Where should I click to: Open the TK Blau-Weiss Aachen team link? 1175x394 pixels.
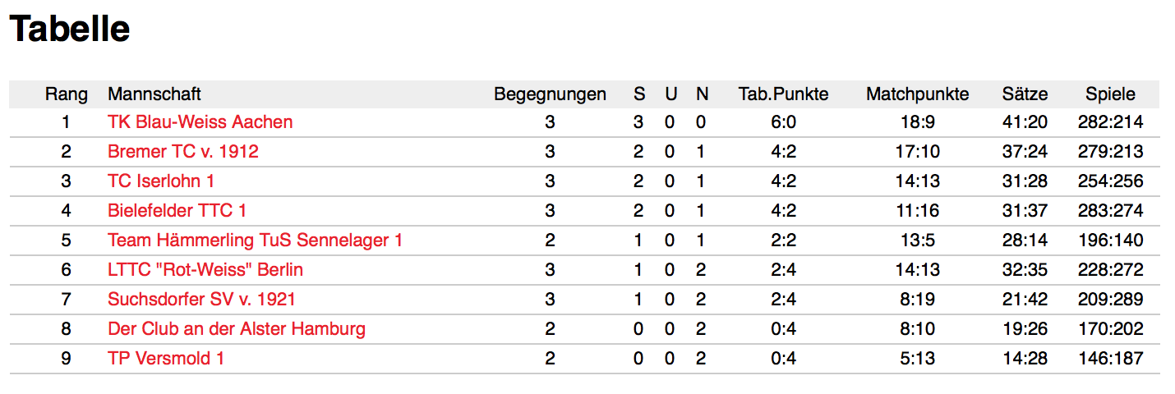pos(200,122)
